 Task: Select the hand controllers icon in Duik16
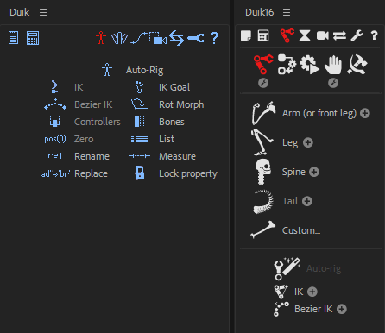pyautogui.click(x=333, y=65)
